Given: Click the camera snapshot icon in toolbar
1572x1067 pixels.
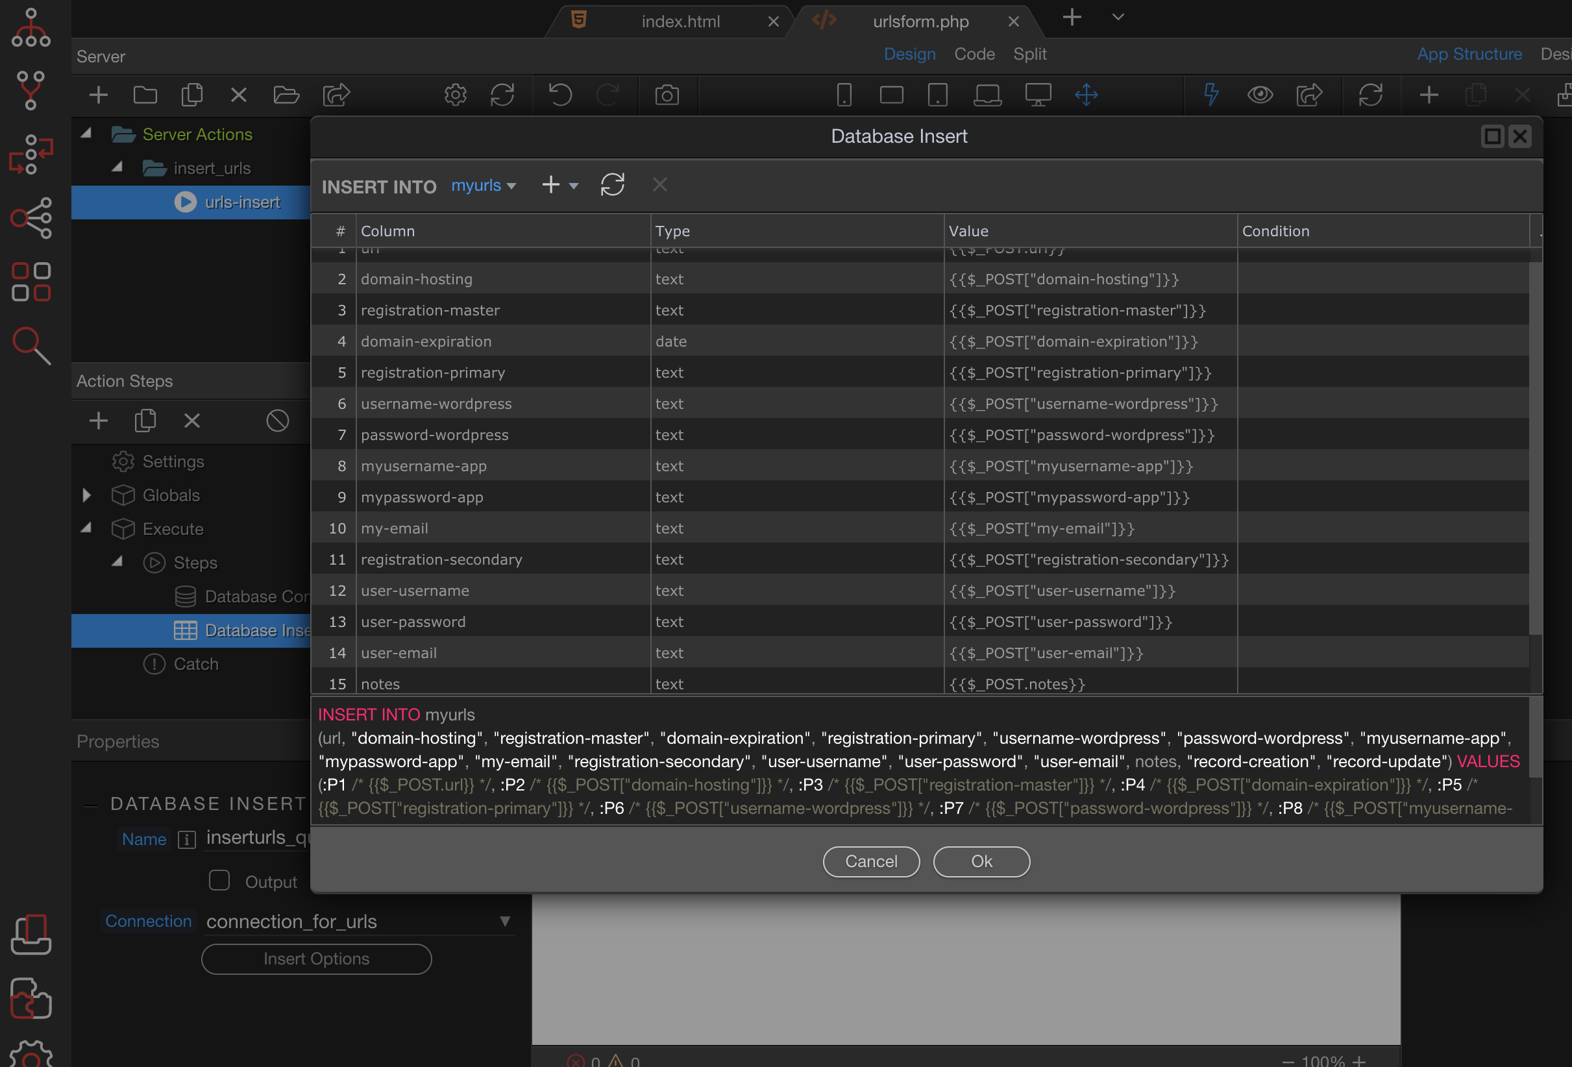Looking at the screenshot, I should (x=667, y=95).
